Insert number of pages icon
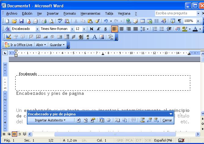204x144 pixels. click(x=86, y=120)
